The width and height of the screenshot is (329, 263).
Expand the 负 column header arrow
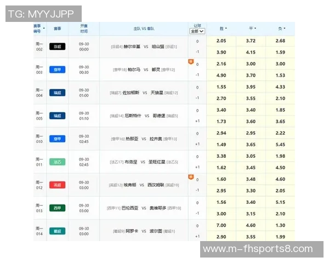(283, 28)
